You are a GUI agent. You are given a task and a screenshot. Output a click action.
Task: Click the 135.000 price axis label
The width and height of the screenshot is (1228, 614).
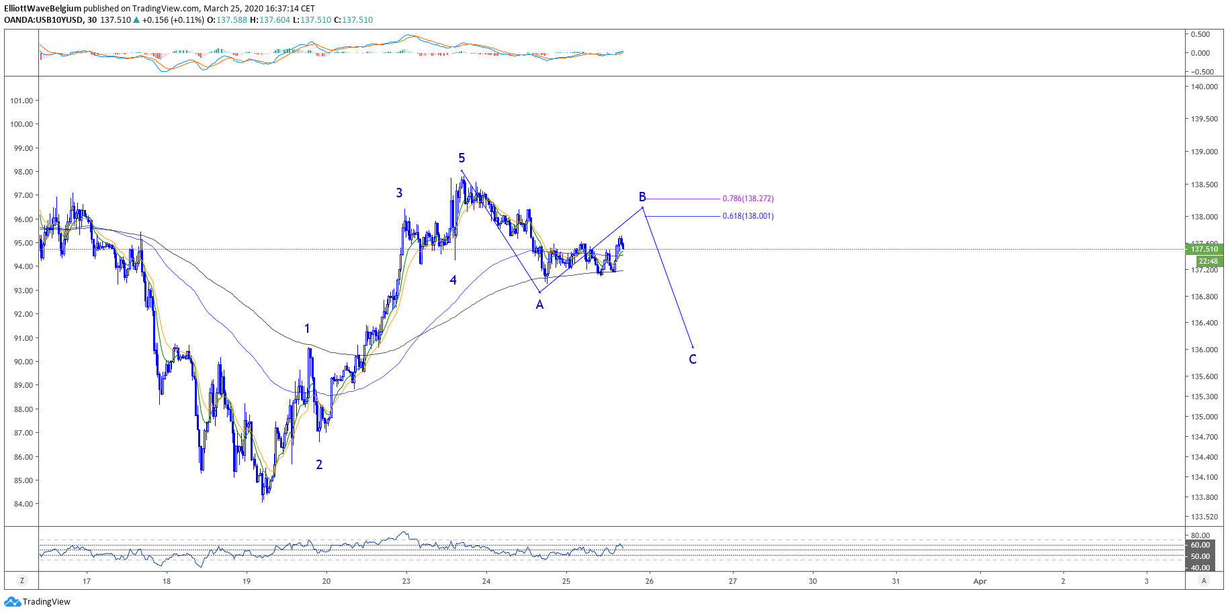click(x=1204, y=417)
